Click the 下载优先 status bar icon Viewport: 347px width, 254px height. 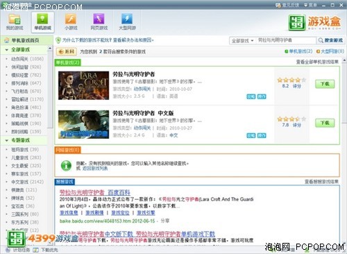pyautogui.click(x=35, y=250)
